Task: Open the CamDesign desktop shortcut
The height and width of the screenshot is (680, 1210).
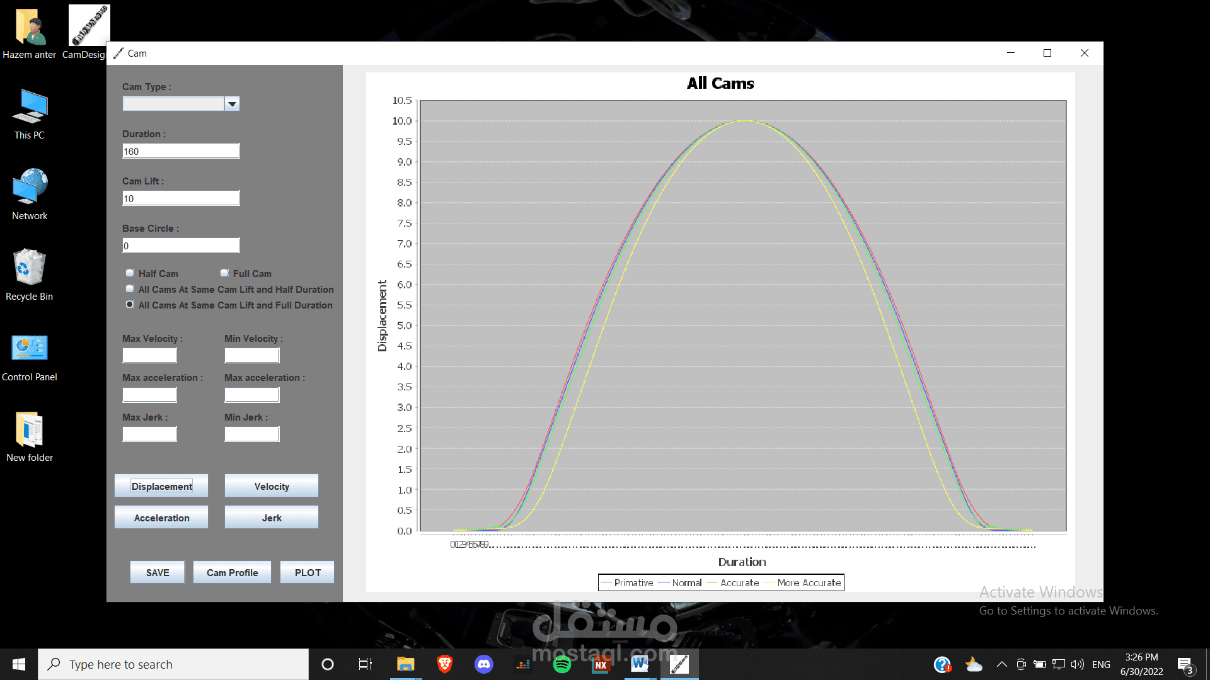Action: coord(88,33)
